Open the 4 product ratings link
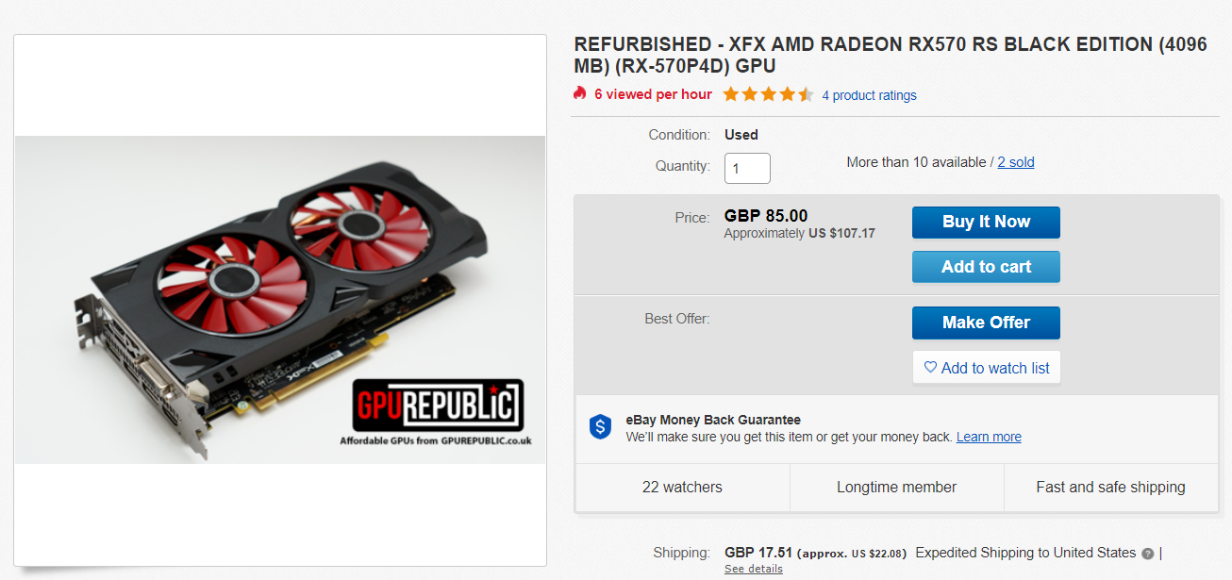Viewport: 1232px width, 580px height. [x=869, y=95]
